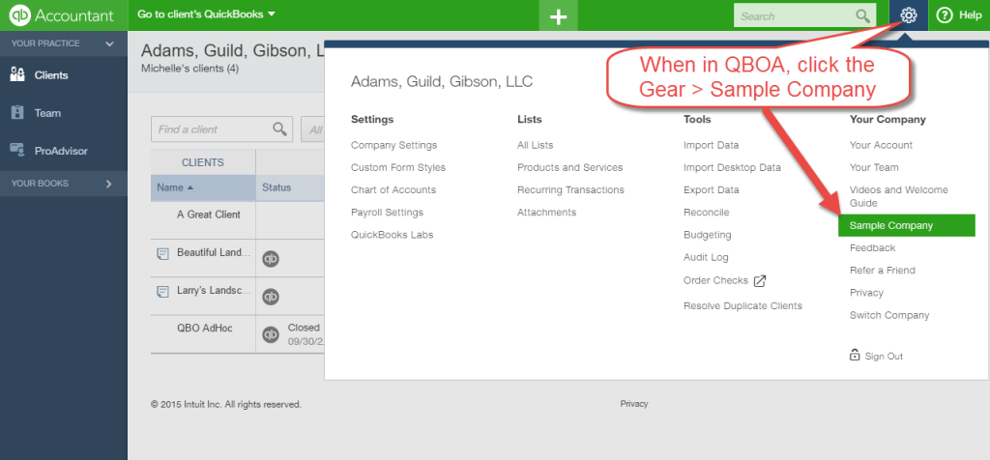Image resolution: width=990 pixels, height=460 pixels.
Task: Expand the YOUR BOOKS section
Action: click(64, 184)
